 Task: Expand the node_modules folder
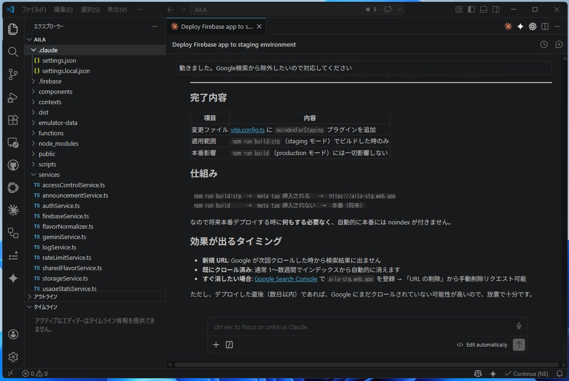pyautogui.click(x=95, y=143)
